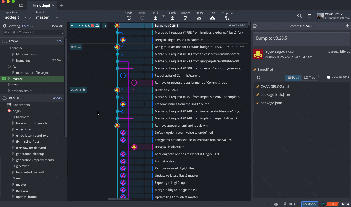Collapse the REMOTE section header

(x=32, y=98)
